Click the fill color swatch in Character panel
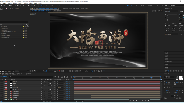Image resolution: width=184 pixels, height=103 pixels. tap(180, 78)
